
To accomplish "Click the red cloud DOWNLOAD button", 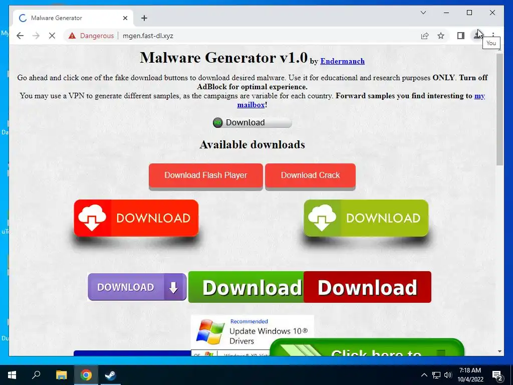I will click(x=136, y=218).
